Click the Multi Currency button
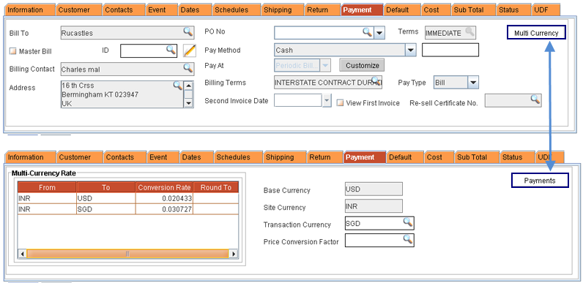This screenshot has width=583, height=283. (536, 33)
